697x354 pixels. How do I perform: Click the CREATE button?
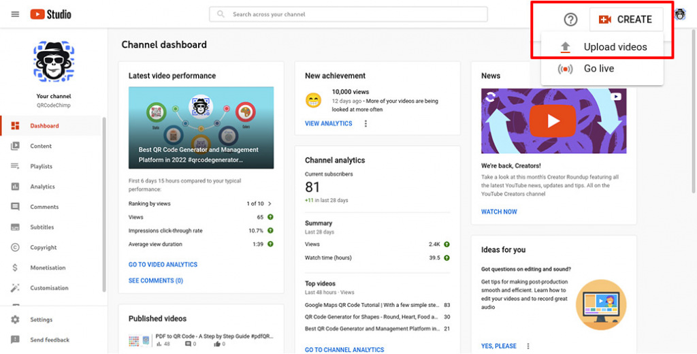[x=626, y=20]
